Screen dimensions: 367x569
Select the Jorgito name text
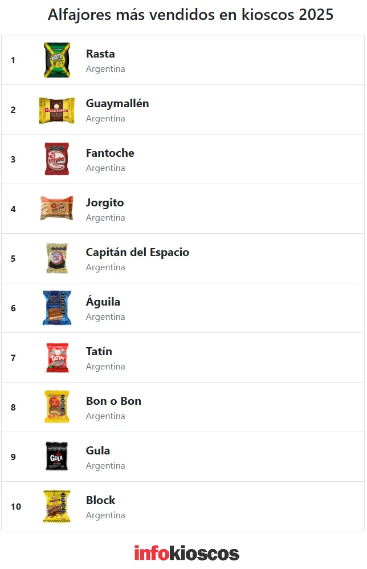pyautogui.click(x=105, y=203)
